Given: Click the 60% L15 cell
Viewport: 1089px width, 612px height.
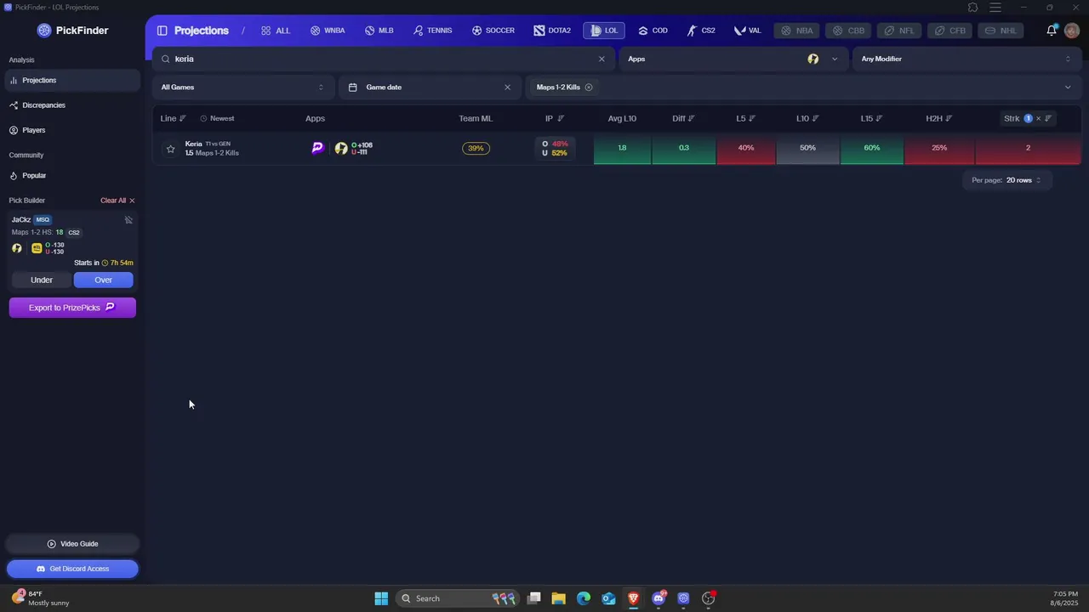Looking at the screenshot, I should pyautogui.click(x=872, y=148).
